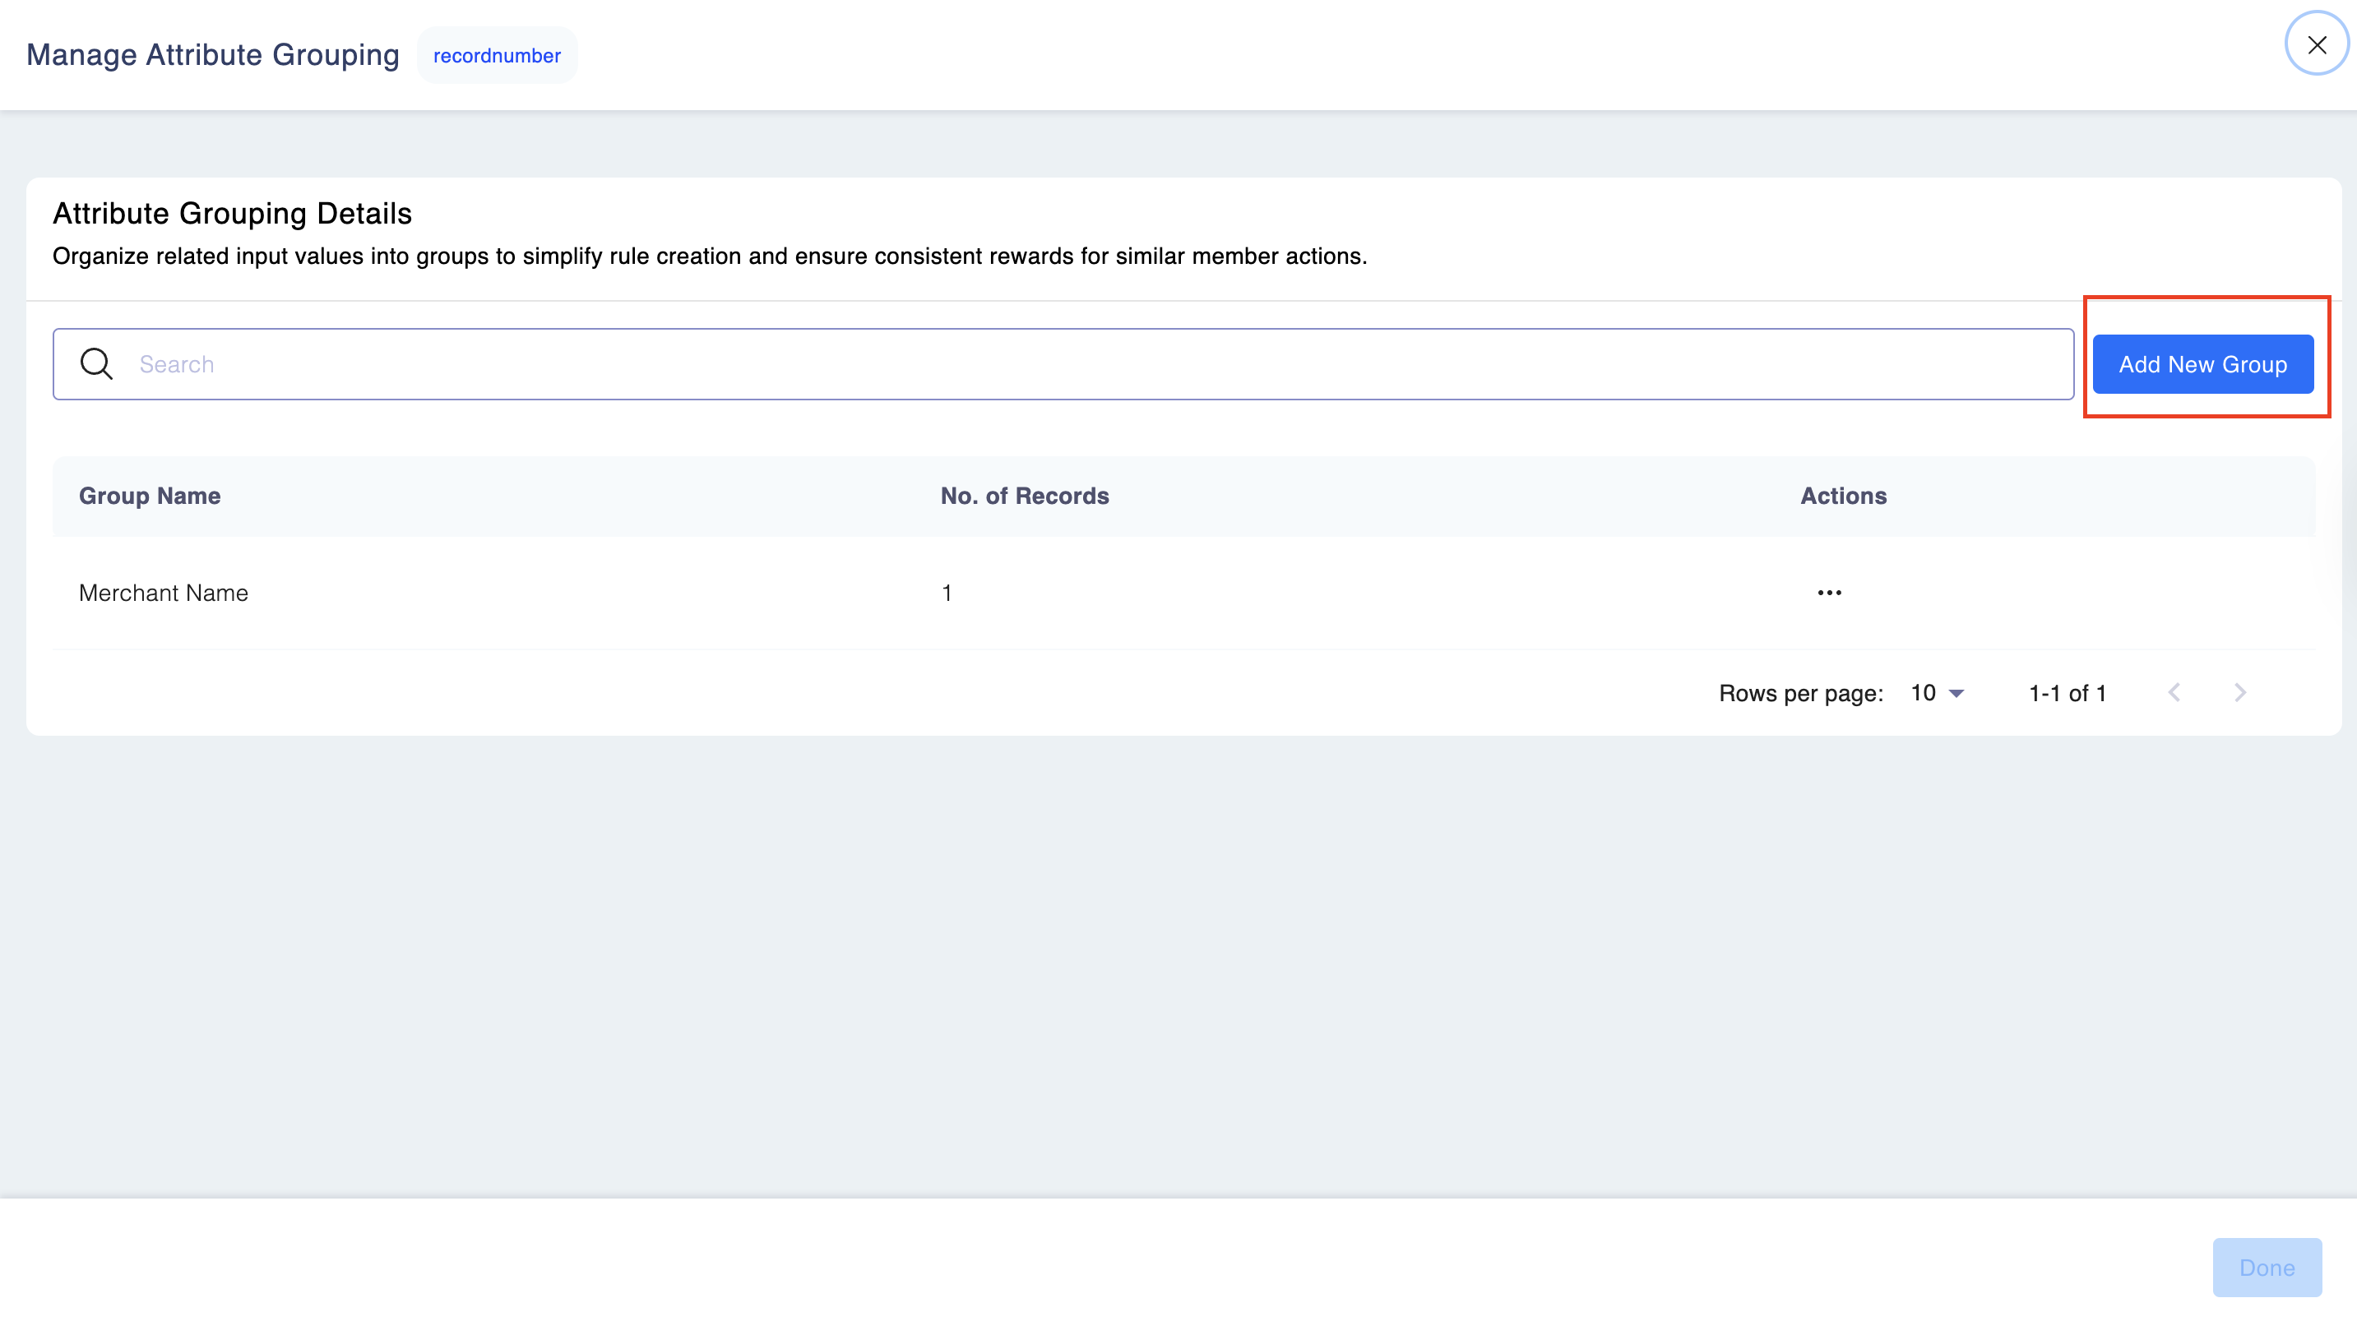Click the record count 1 in Merchant Name row
Image resolution: width=2357 pixels, height=1335 pixels.
tap(947, 594)
